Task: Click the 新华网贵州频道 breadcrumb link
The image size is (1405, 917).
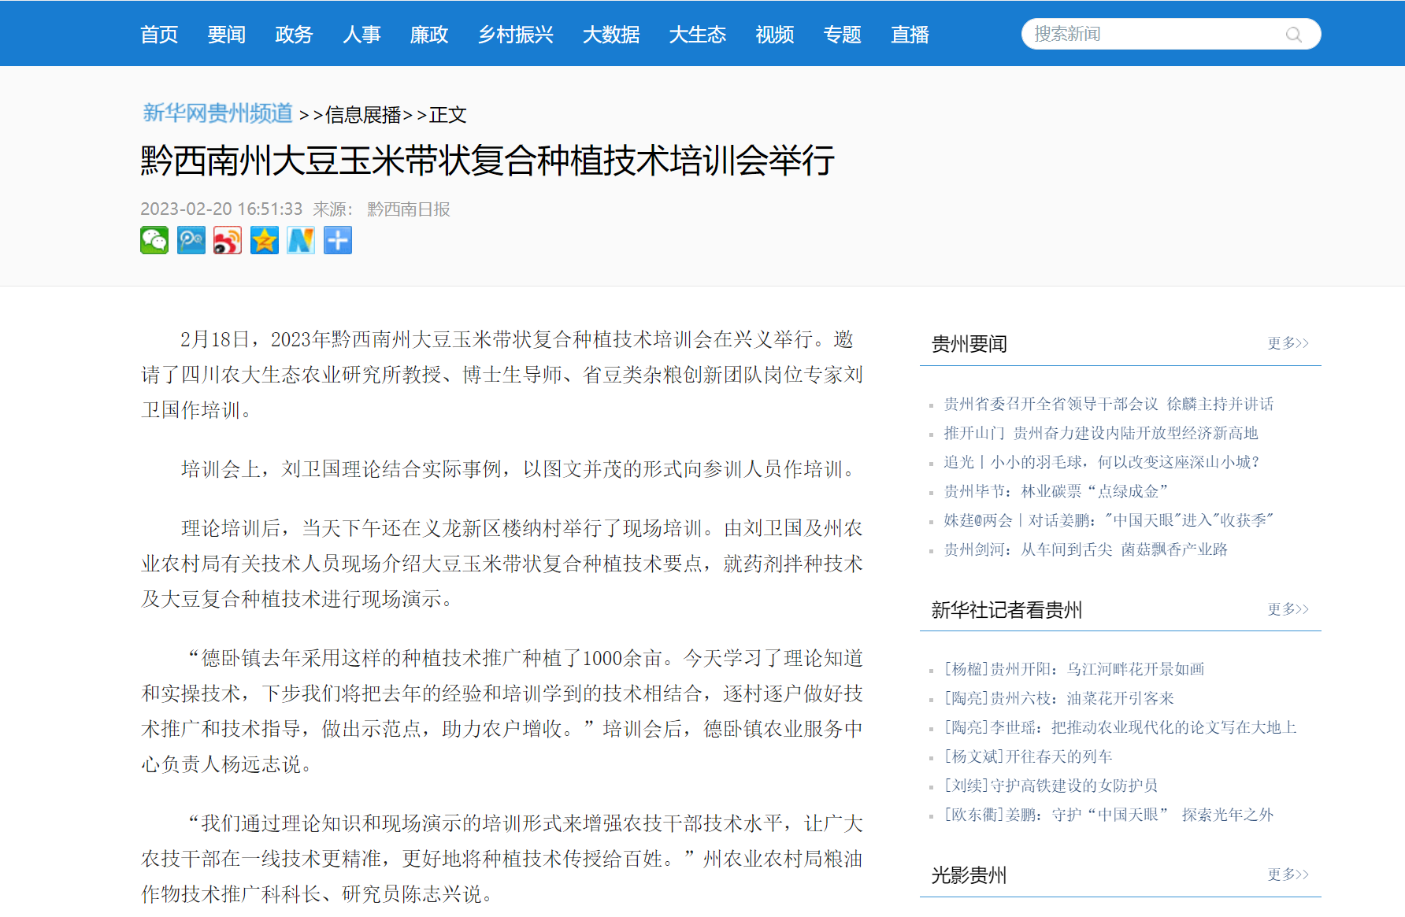Action: [217, 113]
